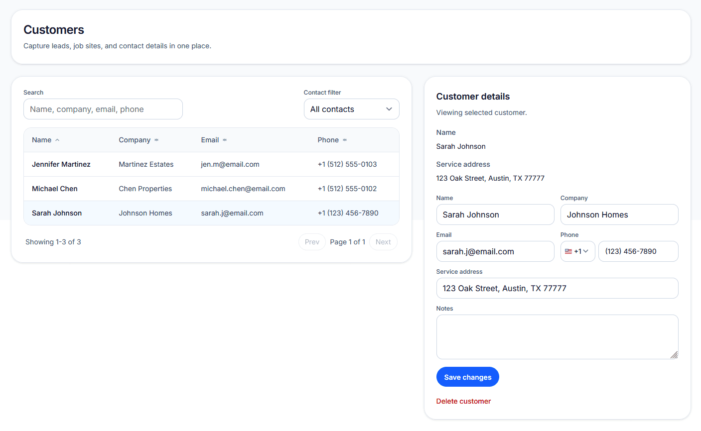Click the Chen Properties company cell
The image size is (701, 431).
click(x=145, y=189)
